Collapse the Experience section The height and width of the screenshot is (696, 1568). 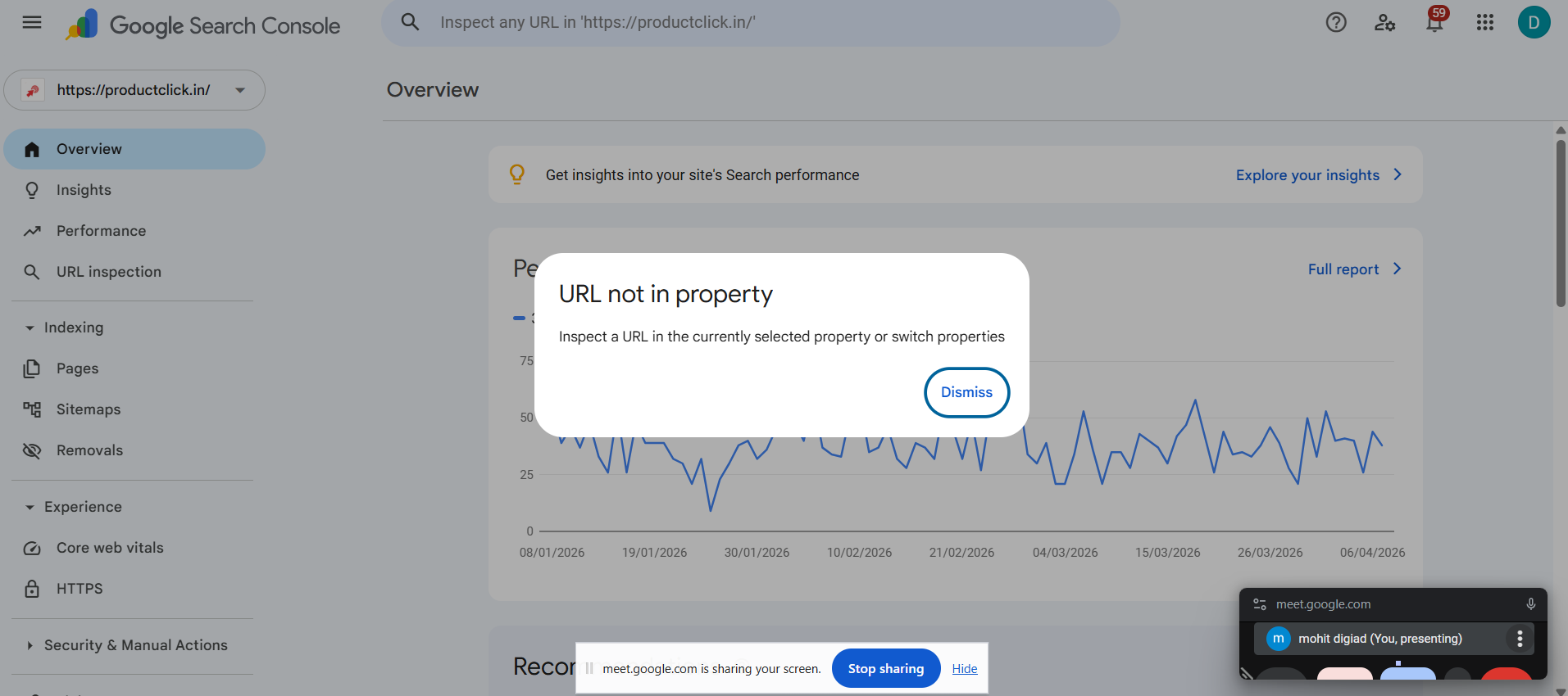pyautogui.click(x=30, y=507)
